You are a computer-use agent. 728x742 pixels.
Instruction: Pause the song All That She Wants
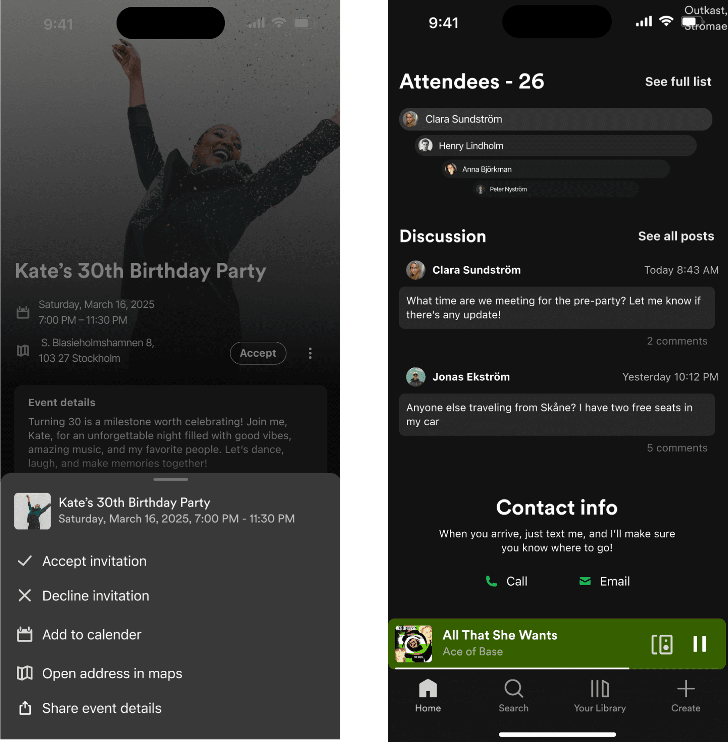point(699,644)
